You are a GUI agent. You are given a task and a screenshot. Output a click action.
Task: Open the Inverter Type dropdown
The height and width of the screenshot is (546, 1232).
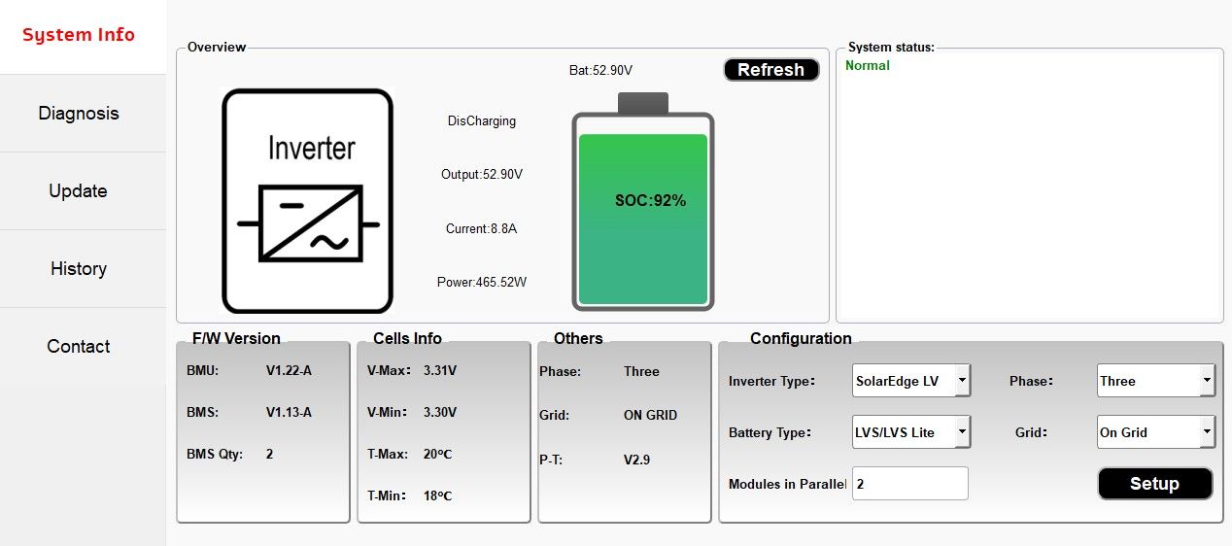pos(911,381)
